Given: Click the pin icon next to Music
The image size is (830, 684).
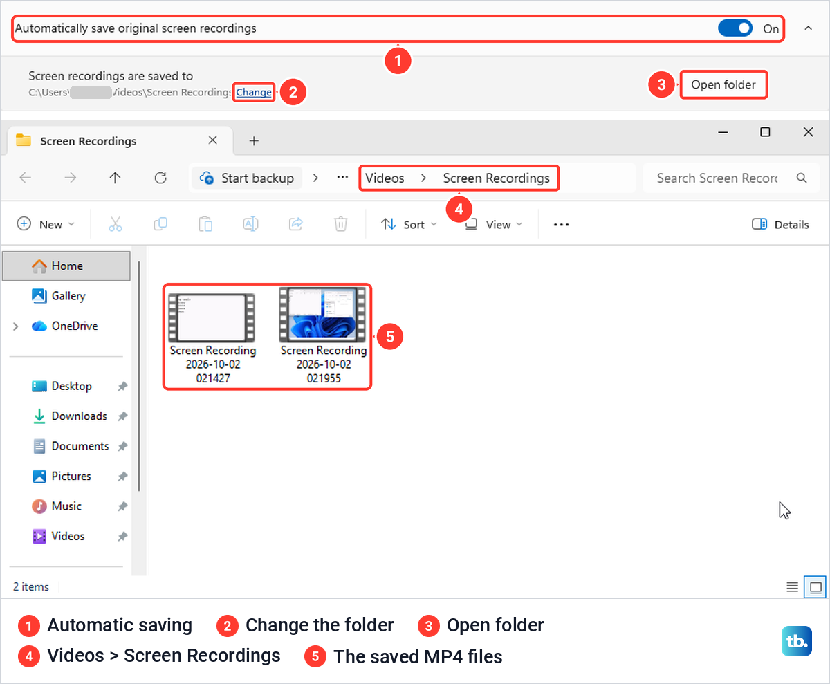Looking at the screenshot, I should pos(122,506).
